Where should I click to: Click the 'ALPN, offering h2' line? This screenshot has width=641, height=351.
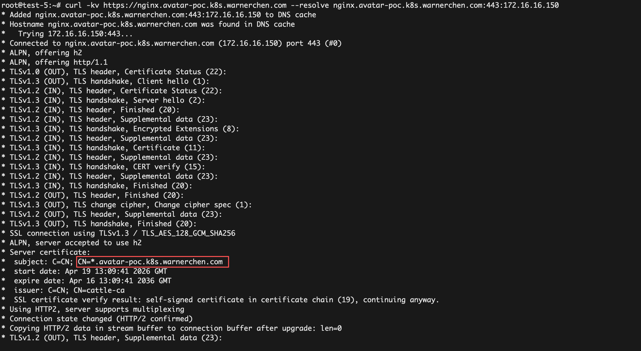46,53
